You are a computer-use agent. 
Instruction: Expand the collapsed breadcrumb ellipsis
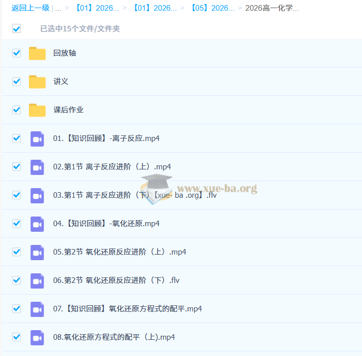tap(58, 8)
